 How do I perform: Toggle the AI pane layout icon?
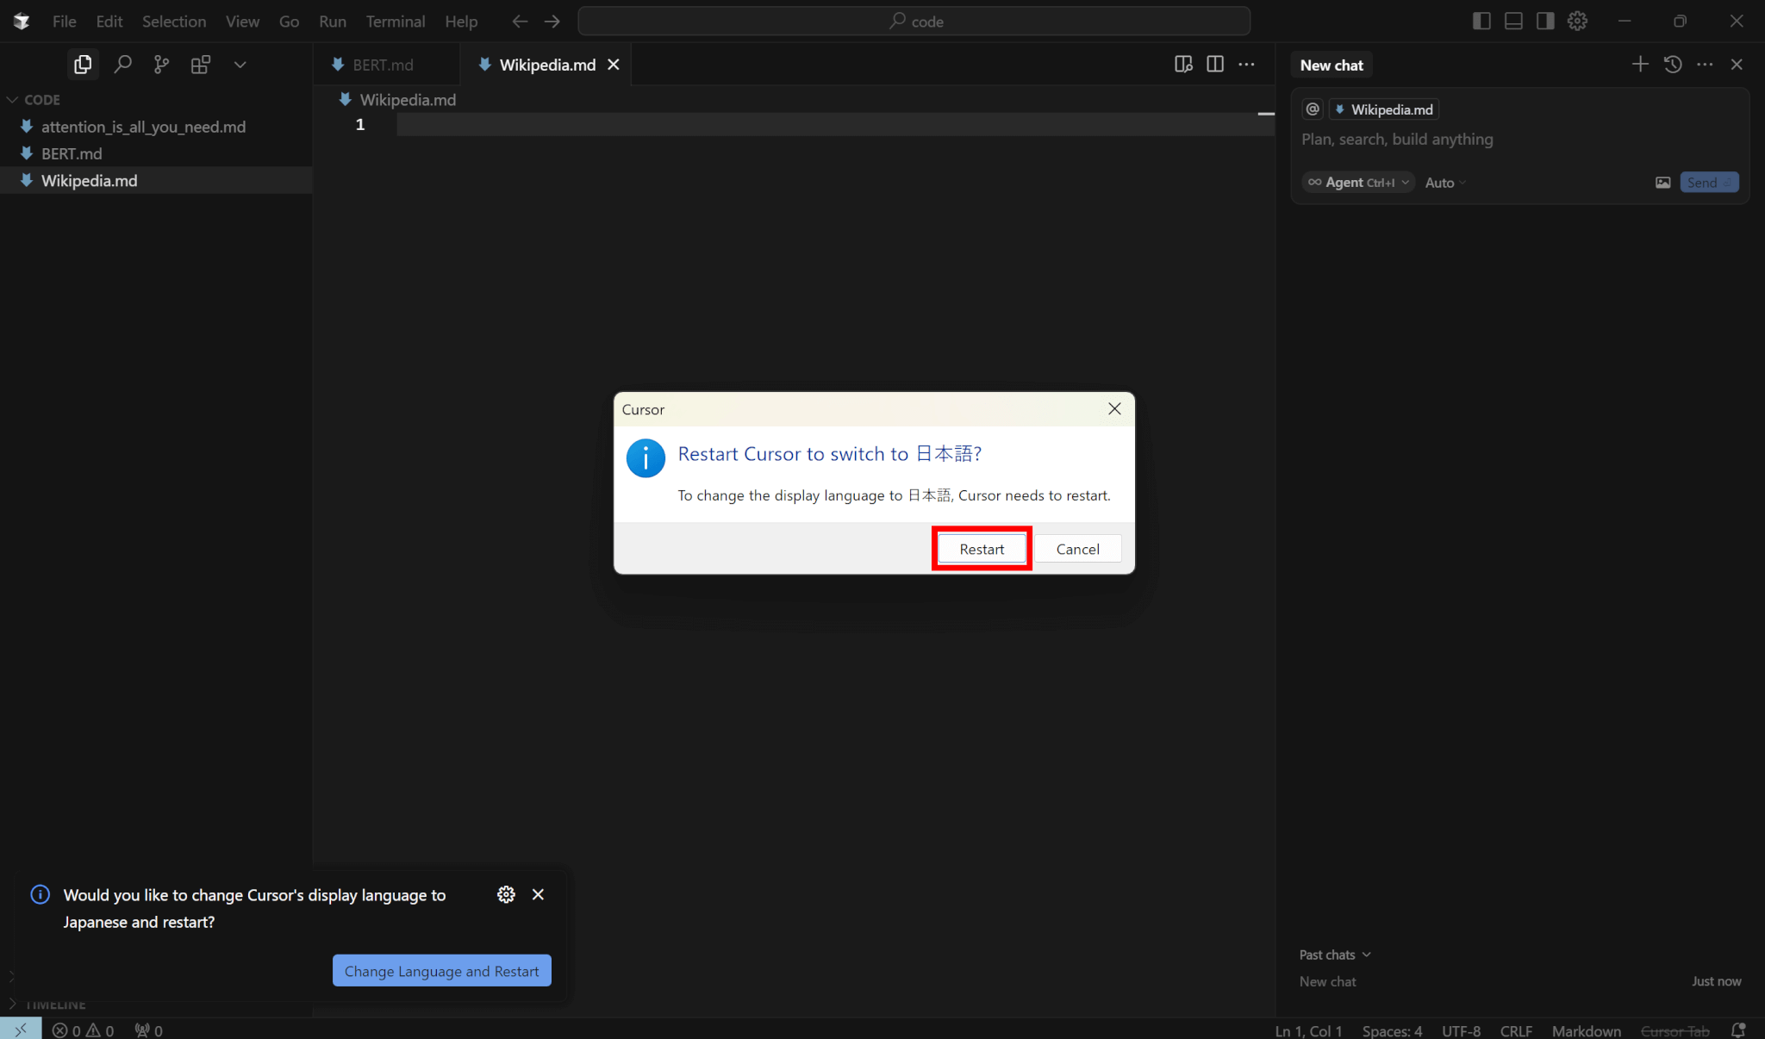1545,22
